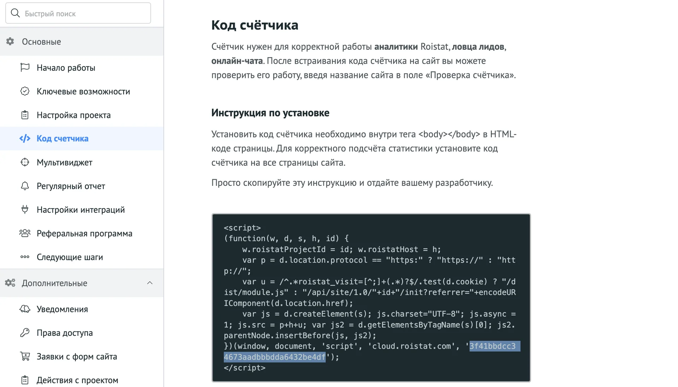Open Мультивиджет settings
The image size is (678, 387).
65,162
